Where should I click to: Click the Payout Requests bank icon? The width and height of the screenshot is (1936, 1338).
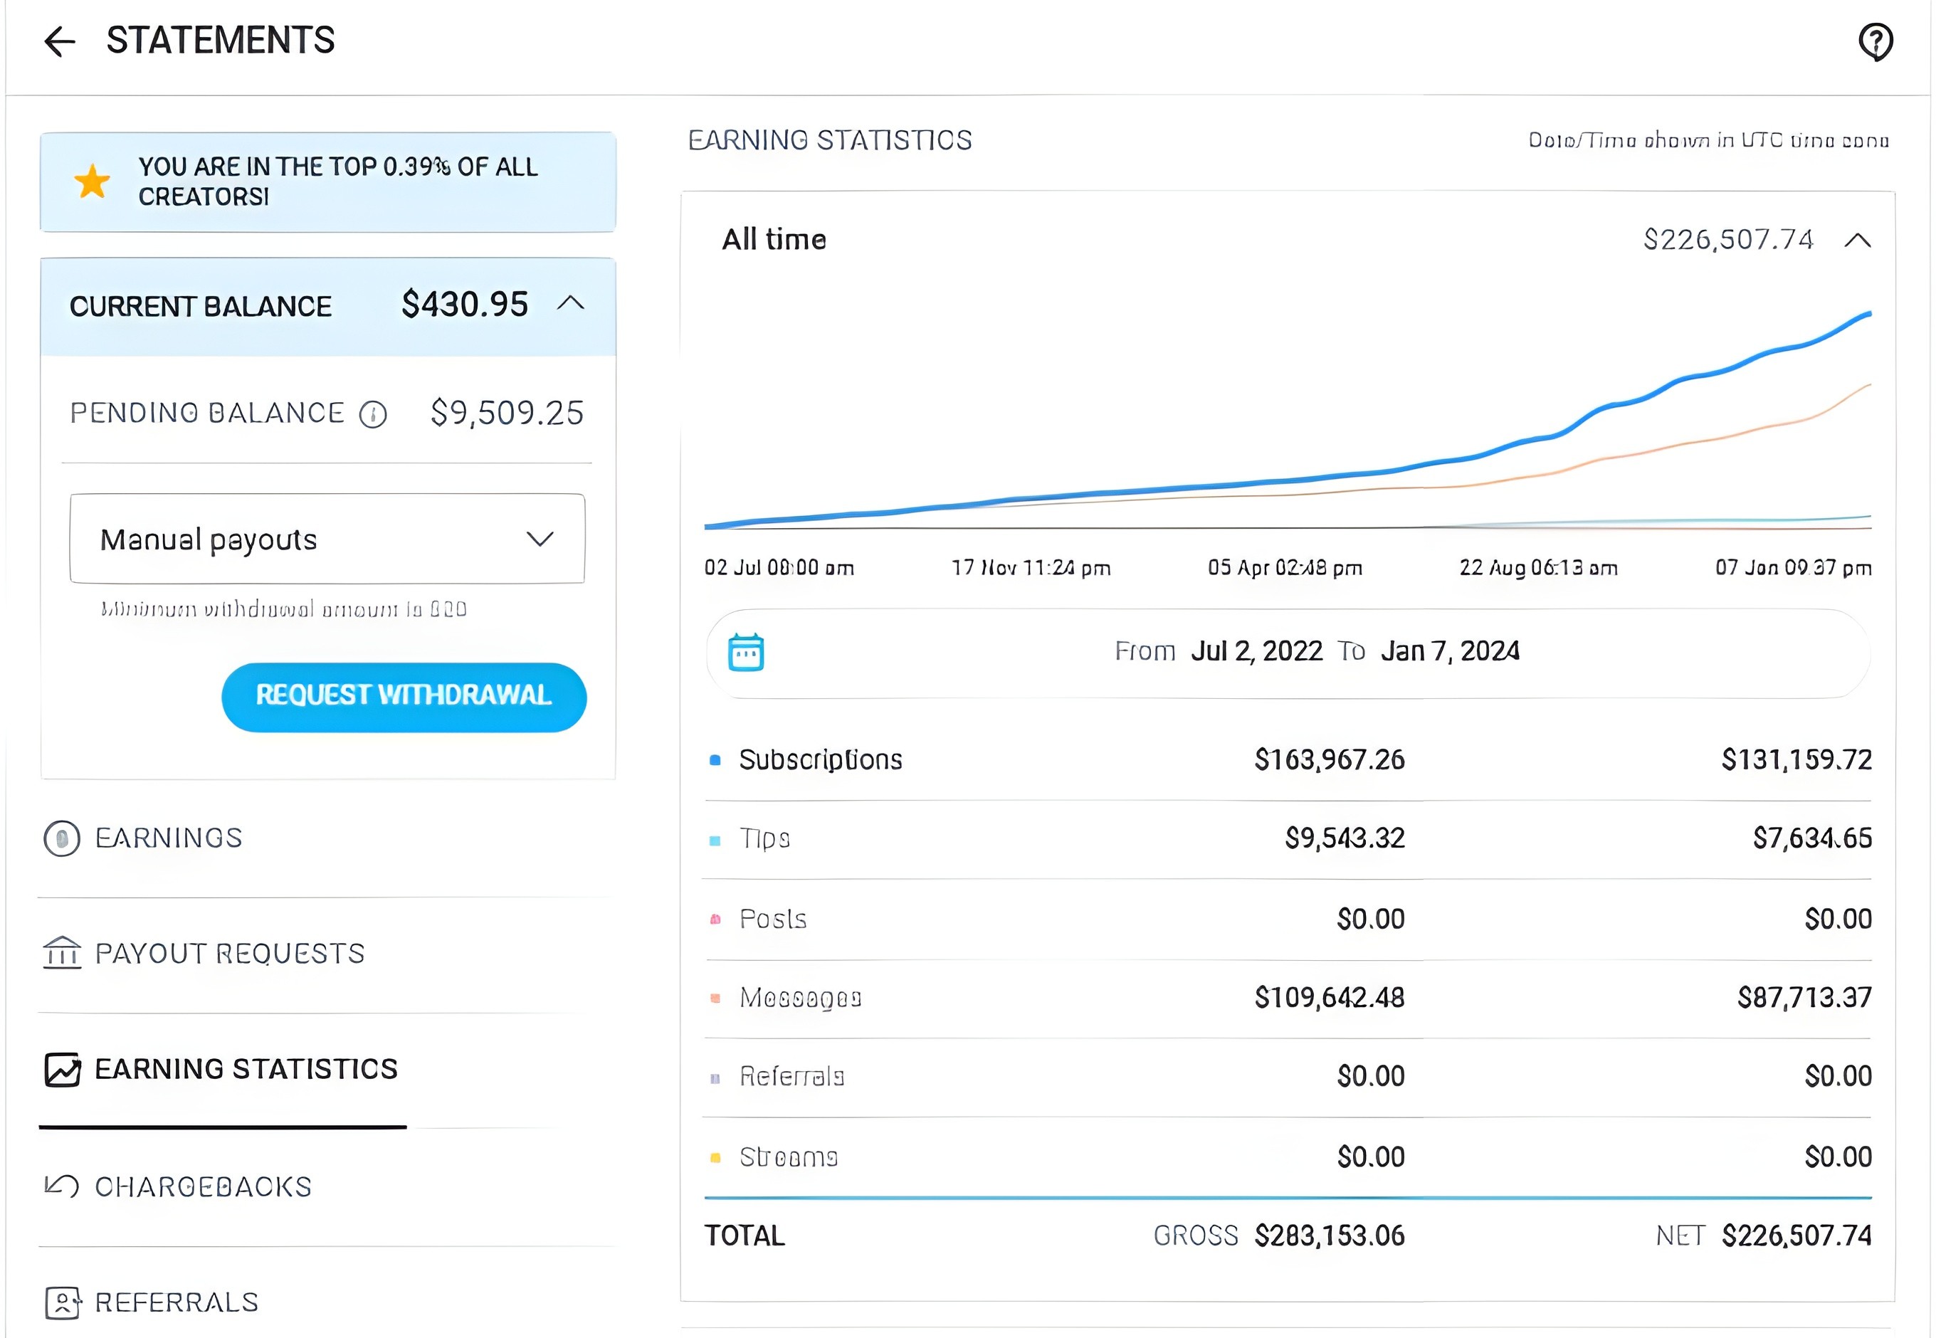click(62, 953)
